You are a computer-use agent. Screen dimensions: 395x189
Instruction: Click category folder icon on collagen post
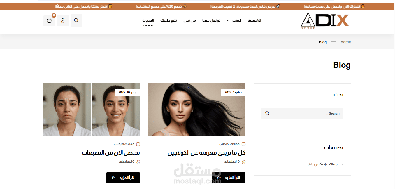(244, 144)
